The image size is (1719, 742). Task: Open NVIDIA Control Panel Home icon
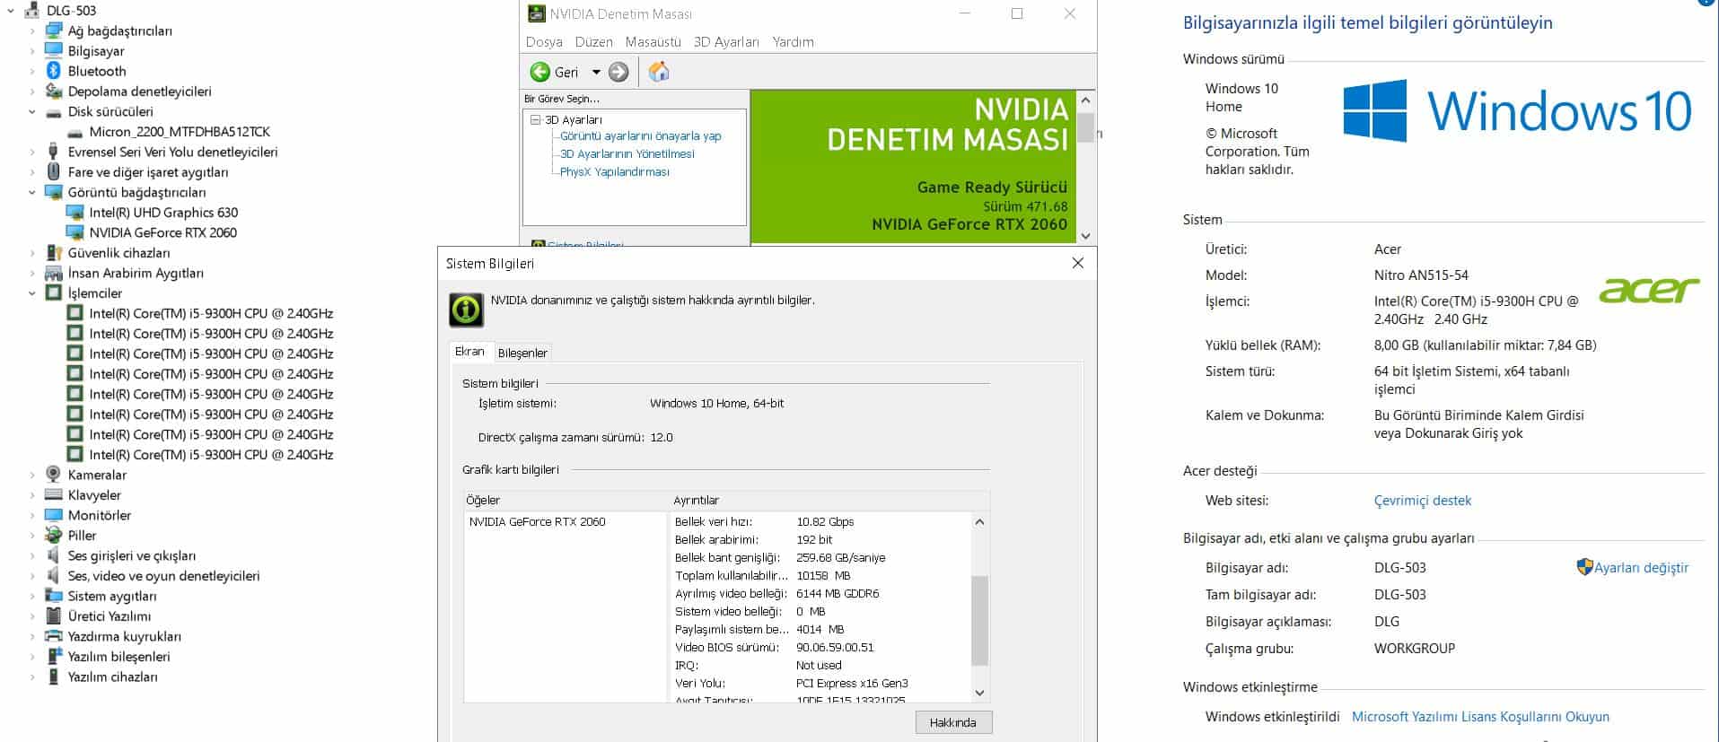pyautogui.click(x=659, y=72)
